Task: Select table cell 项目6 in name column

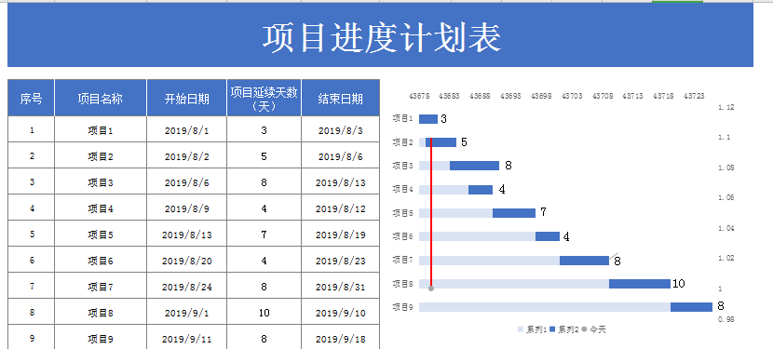Action: 101,261
